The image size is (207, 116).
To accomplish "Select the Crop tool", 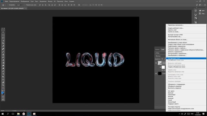I will click(3, 43).
